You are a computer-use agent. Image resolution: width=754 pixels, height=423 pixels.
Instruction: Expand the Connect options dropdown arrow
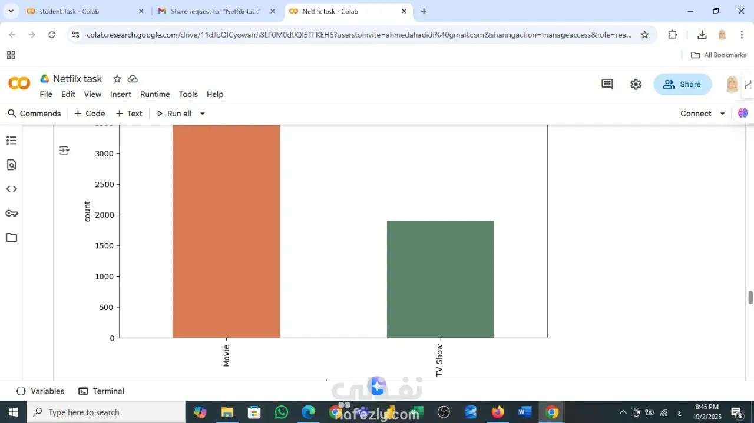pyautogui.click(x=722, y=114)
